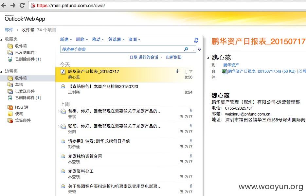Click the browser forward arrow
This screenshot has width=306, height=196.
click(x=13, y=6)
